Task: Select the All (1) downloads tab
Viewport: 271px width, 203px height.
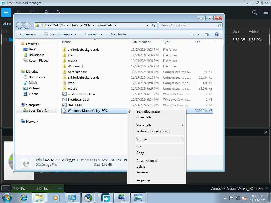Action: pyautogui.click(x=7, y=24)
